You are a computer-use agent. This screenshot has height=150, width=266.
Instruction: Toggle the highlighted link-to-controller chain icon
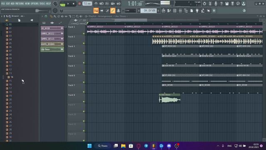[x=113, y=11]
